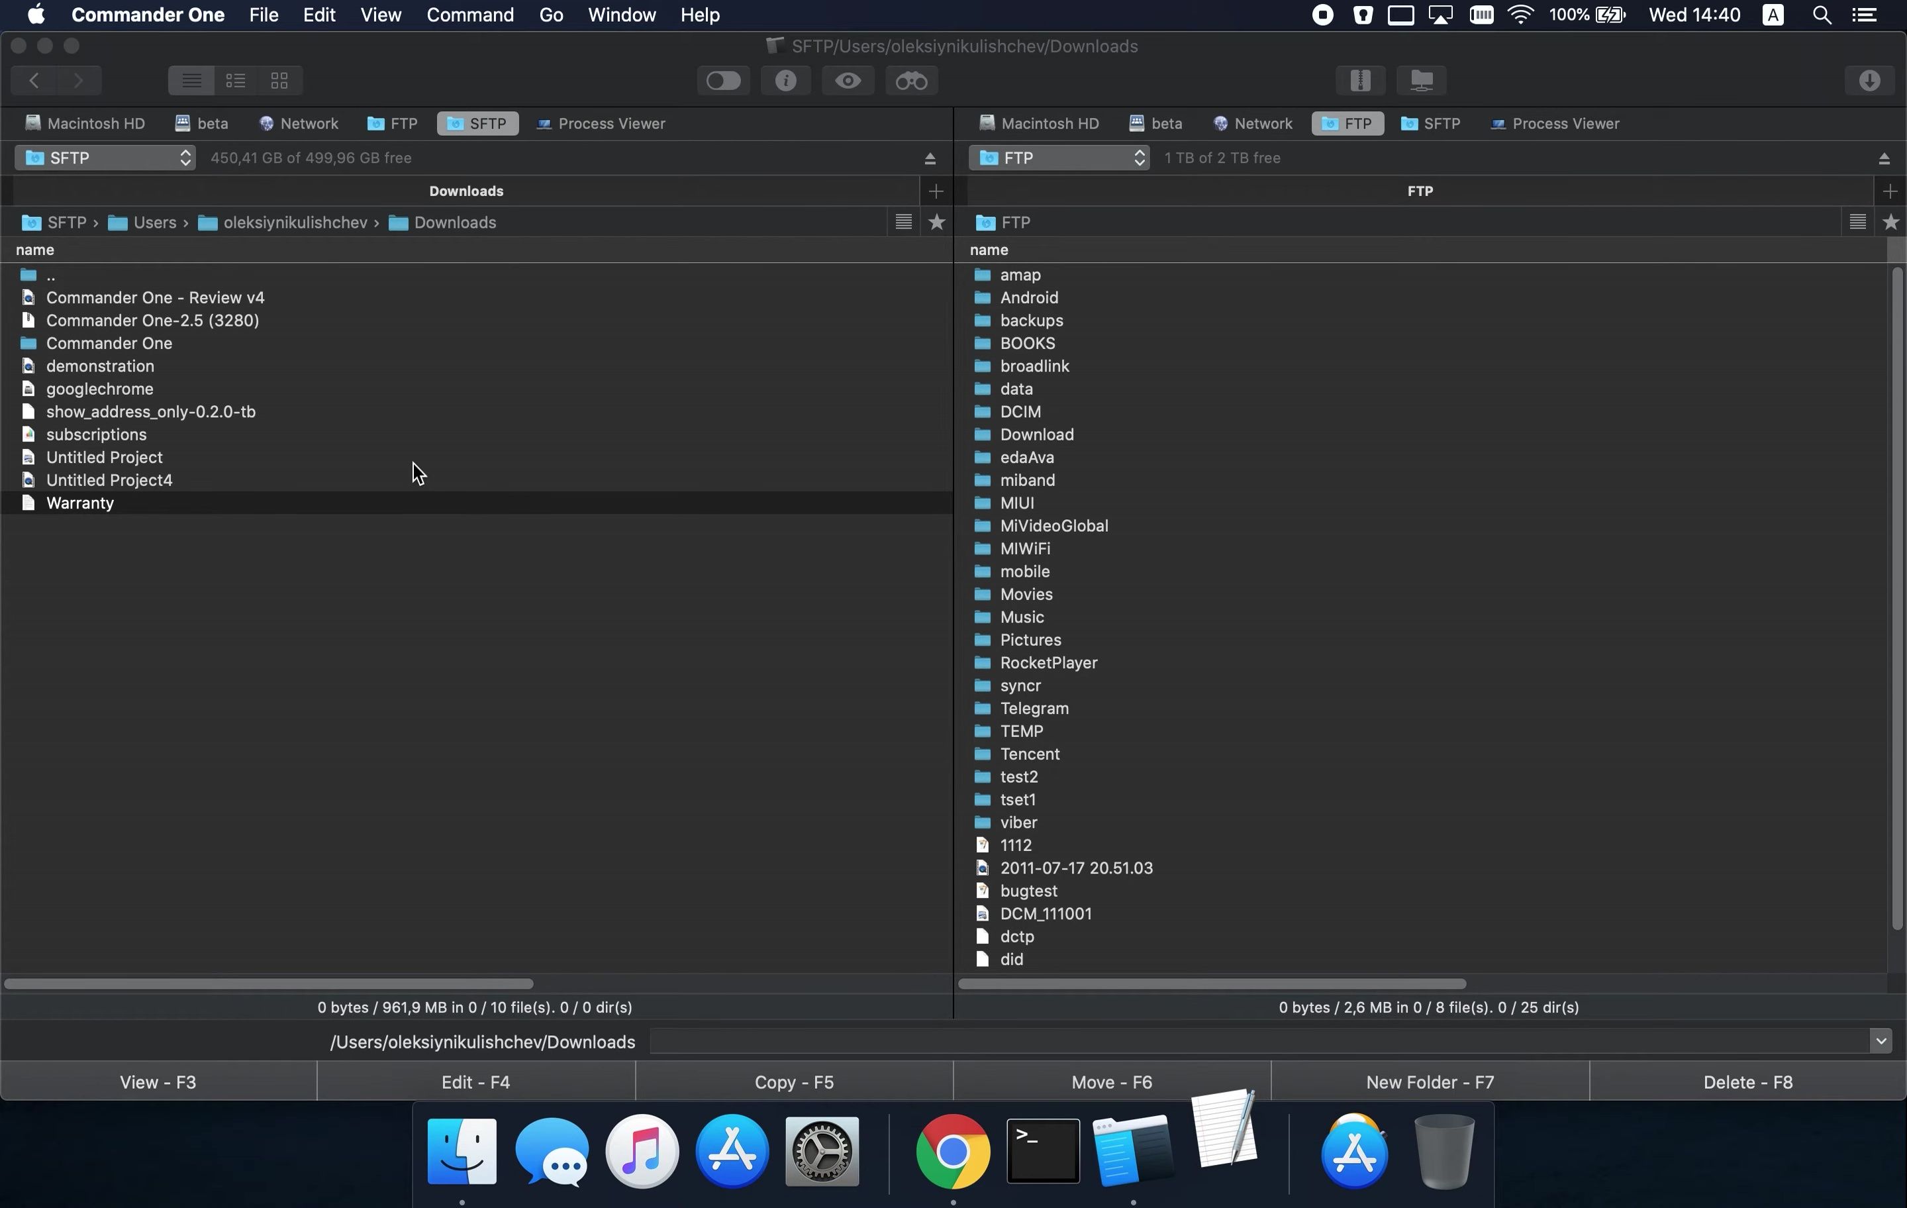
Task: Select Commander One folder in left panel
Action: [476, 343]
